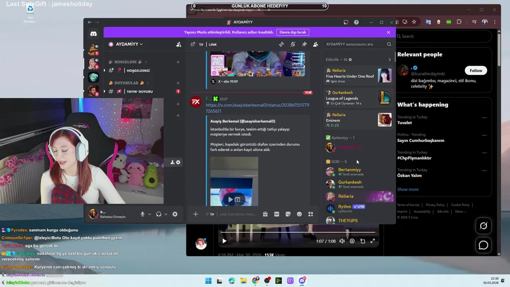Open Rellaria Eminem listening activity card
Image resolution: width=510 pixels, height=287 pixels.
point(358,120)
